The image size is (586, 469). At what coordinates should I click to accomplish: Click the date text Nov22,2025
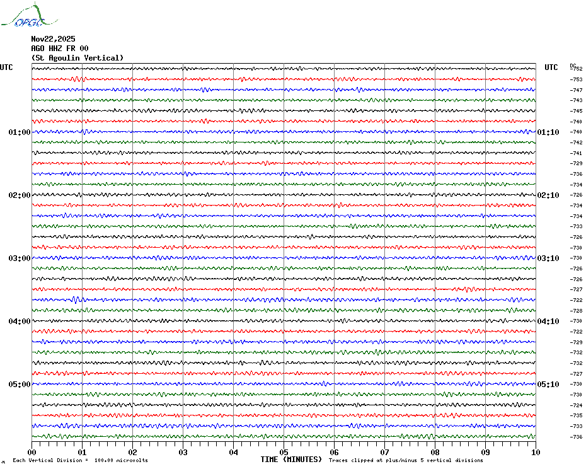(x=53, y=39)
